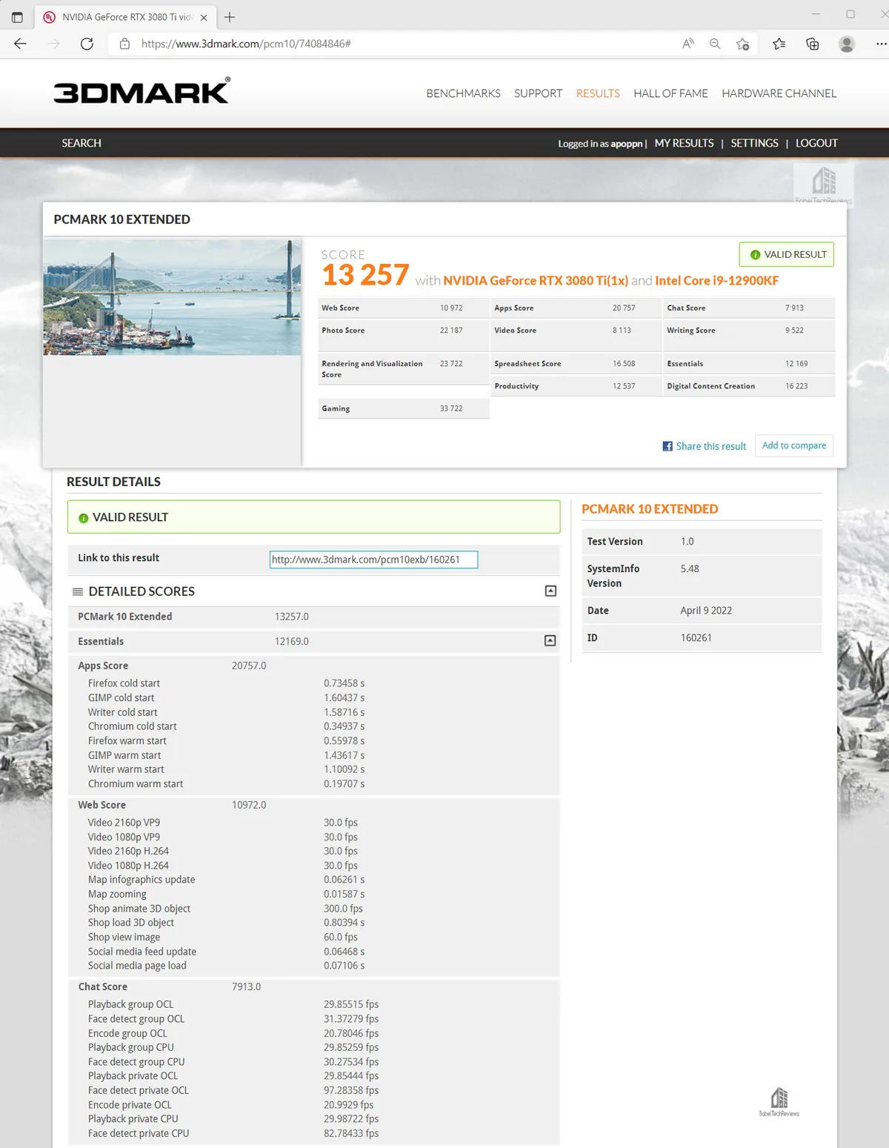889x1148 pixels.
Task: Open the Support menu
Action: [538, 93]
